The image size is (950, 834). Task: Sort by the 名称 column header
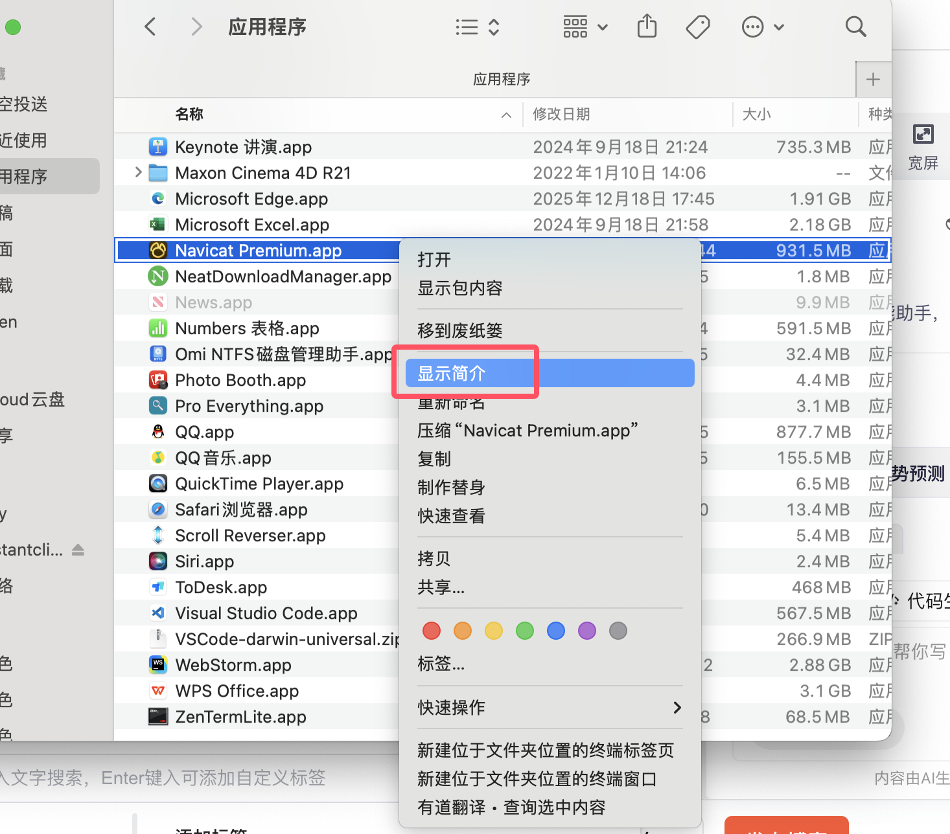click(x=189, y=115)
